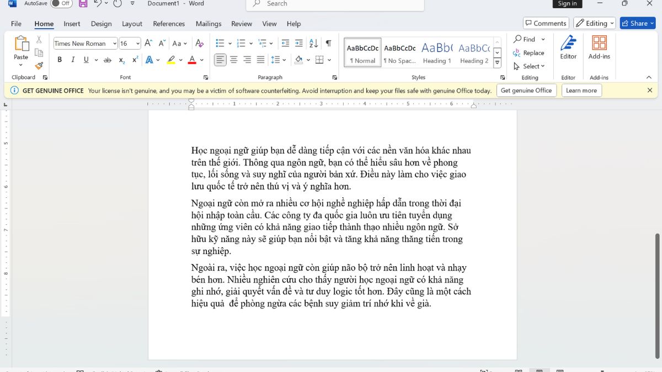This screenshot has height=372, width=662.
Task: Open the Paragraph dialog launcher
Action: tap(335, 78)
